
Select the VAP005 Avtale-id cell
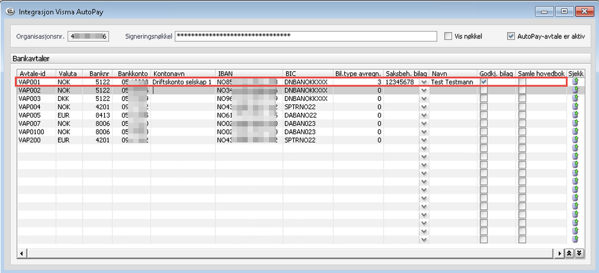(37, 115)
